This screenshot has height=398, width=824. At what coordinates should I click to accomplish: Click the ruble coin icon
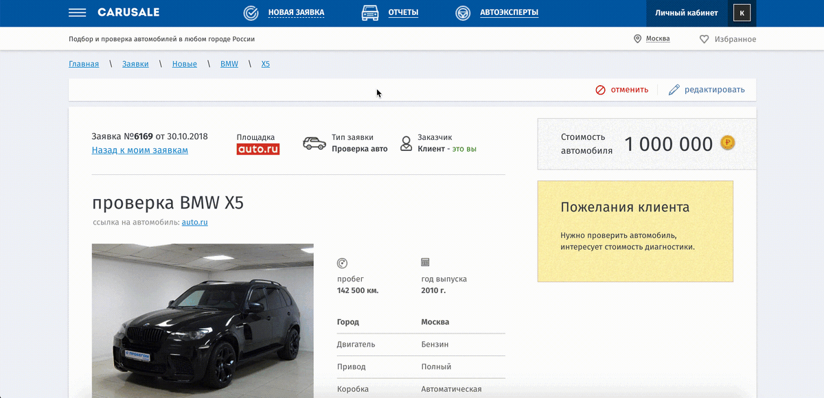coord(728,143)
